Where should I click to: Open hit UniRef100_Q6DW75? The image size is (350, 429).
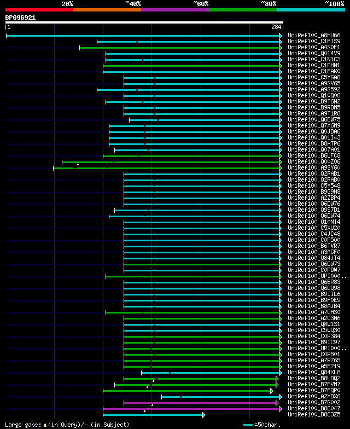point(314,119)
